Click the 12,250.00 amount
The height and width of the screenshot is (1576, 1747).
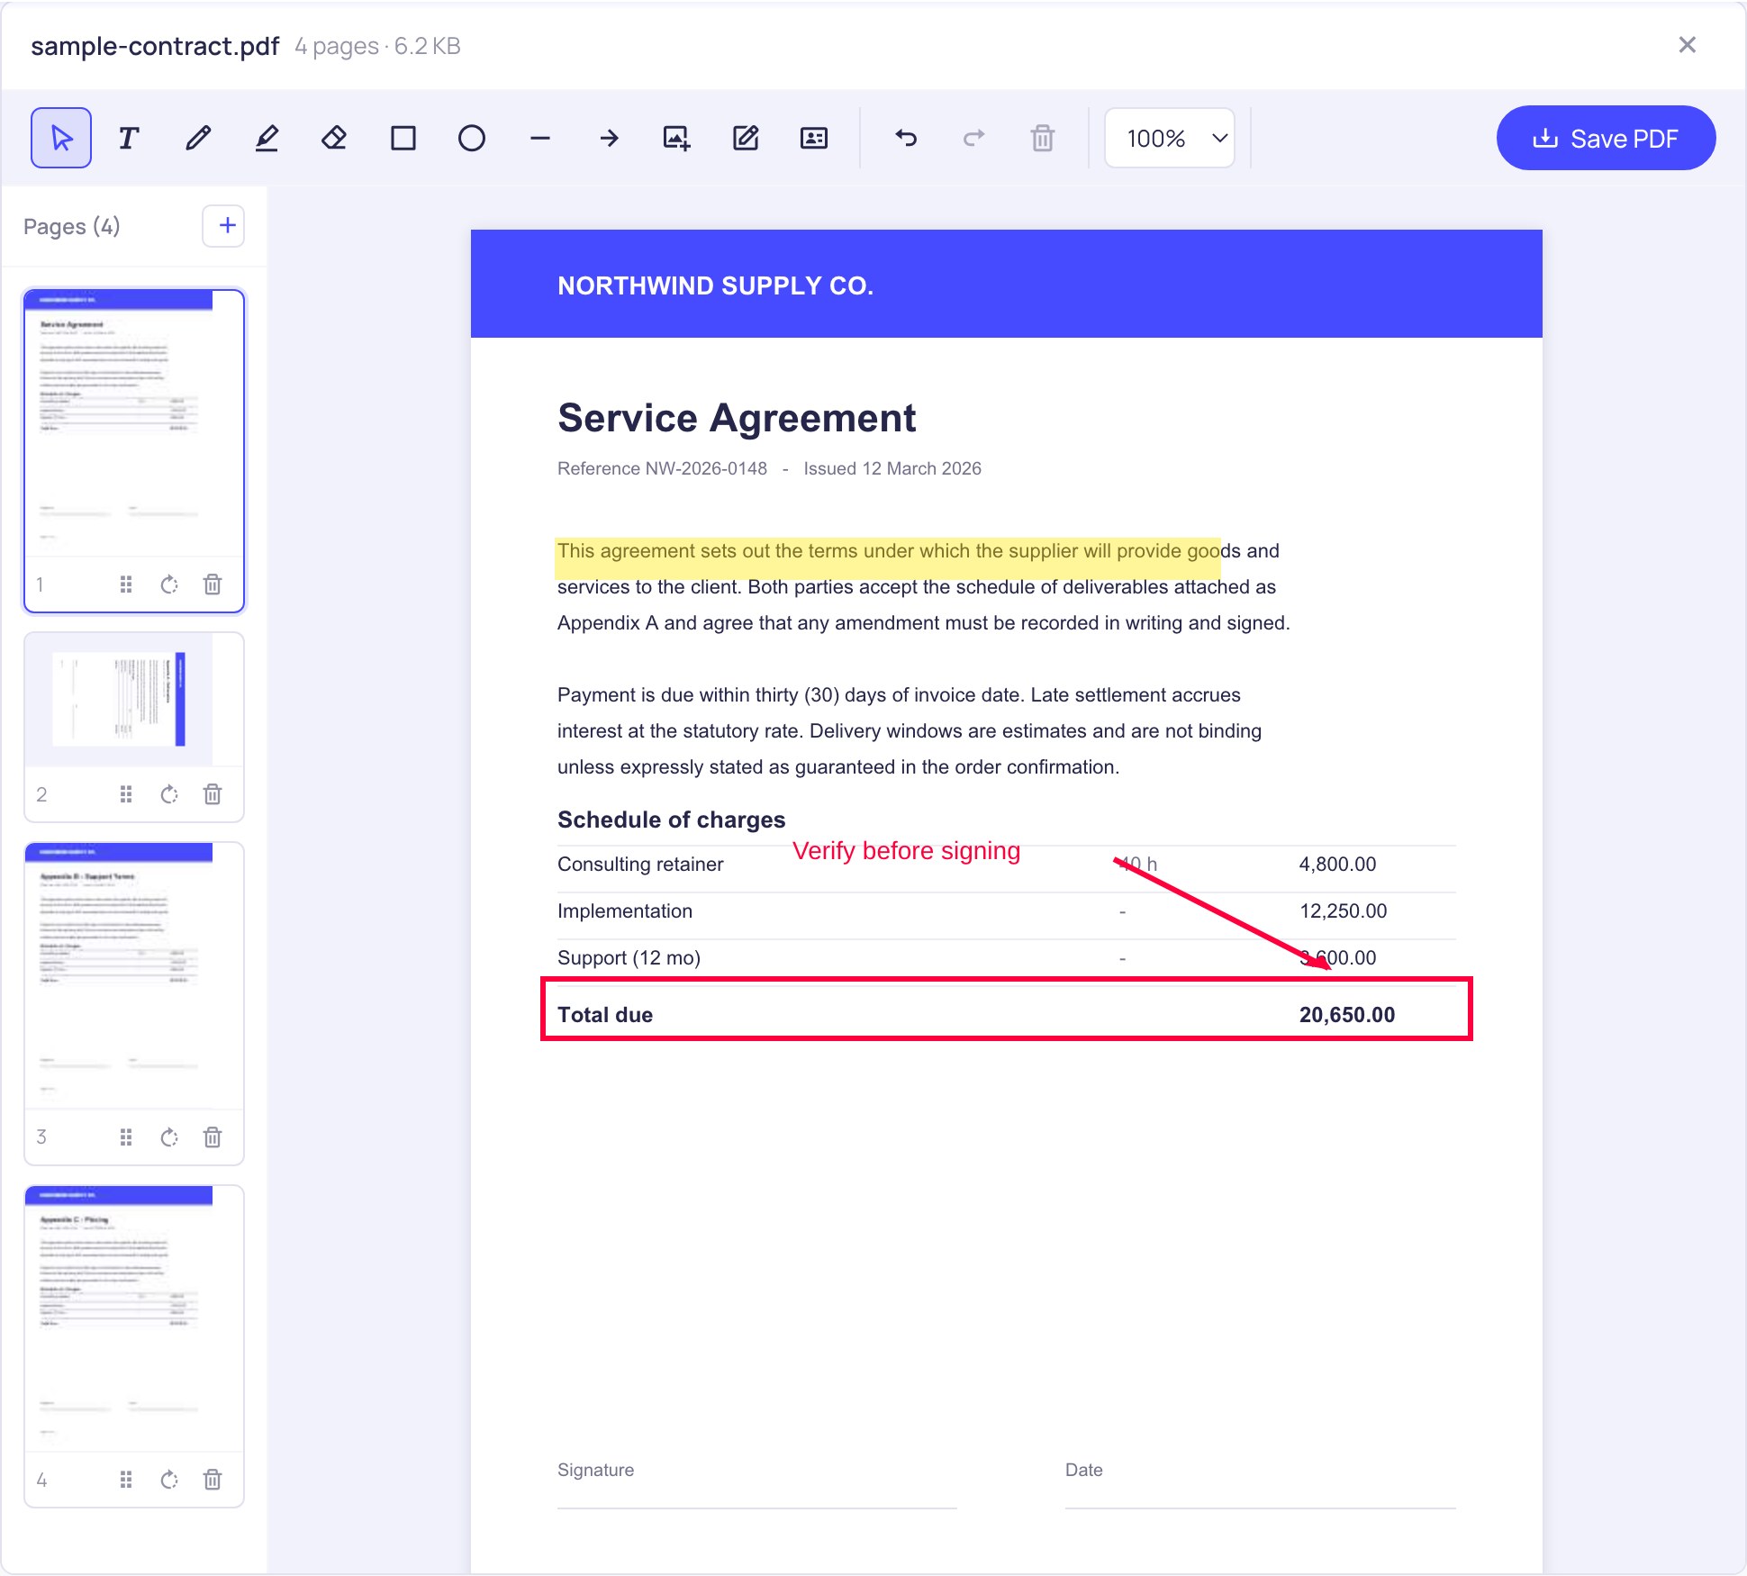click(1343, 911)
